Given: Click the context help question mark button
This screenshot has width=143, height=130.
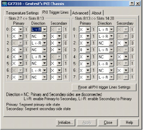Looking at the screenshot, I should 132,4.
